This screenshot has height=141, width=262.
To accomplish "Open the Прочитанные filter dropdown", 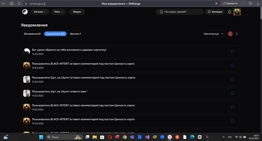I will 213,34.
